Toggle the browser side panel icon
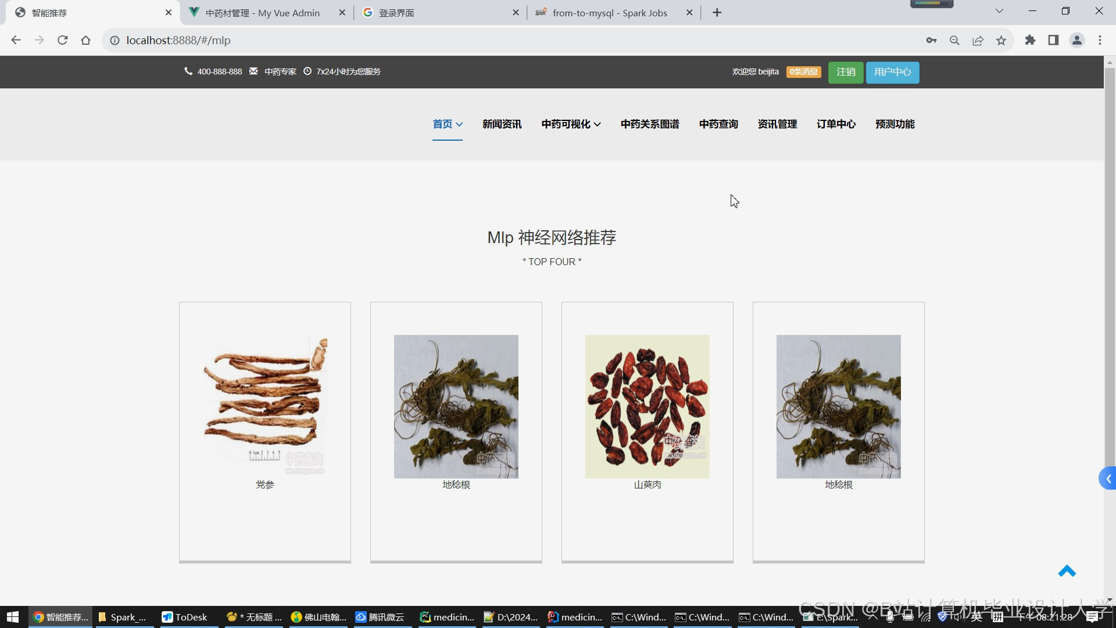1116x628 pixels. pos(1053,41)
